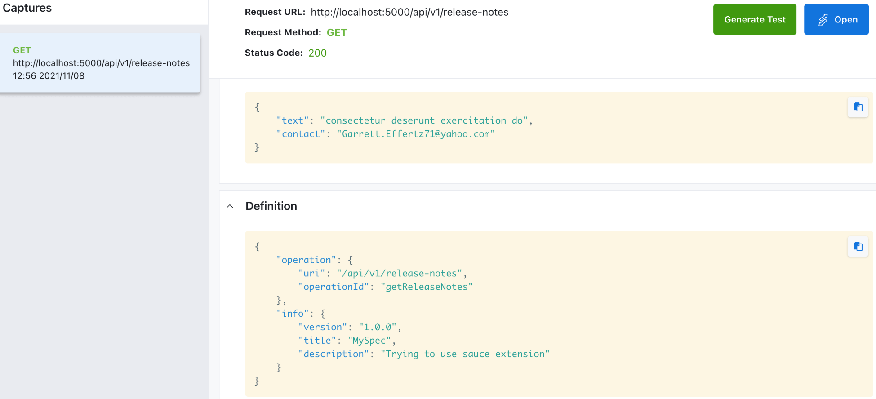Viewport: 876px width, 399px height.
Task: Select the release-notes URL in the capture card
Action: click(x=101, y=63)
